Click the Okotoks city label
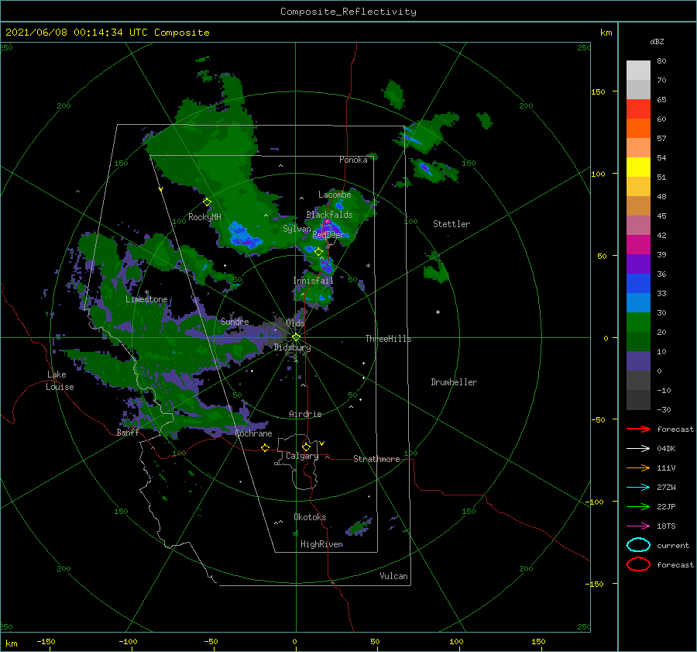697x652 pixels. (x=310, y=517)
